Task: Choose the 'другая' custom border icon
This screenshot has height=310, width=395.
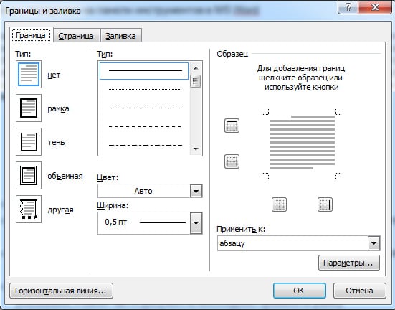Action: pyautogui.click(x=29, y=209)
